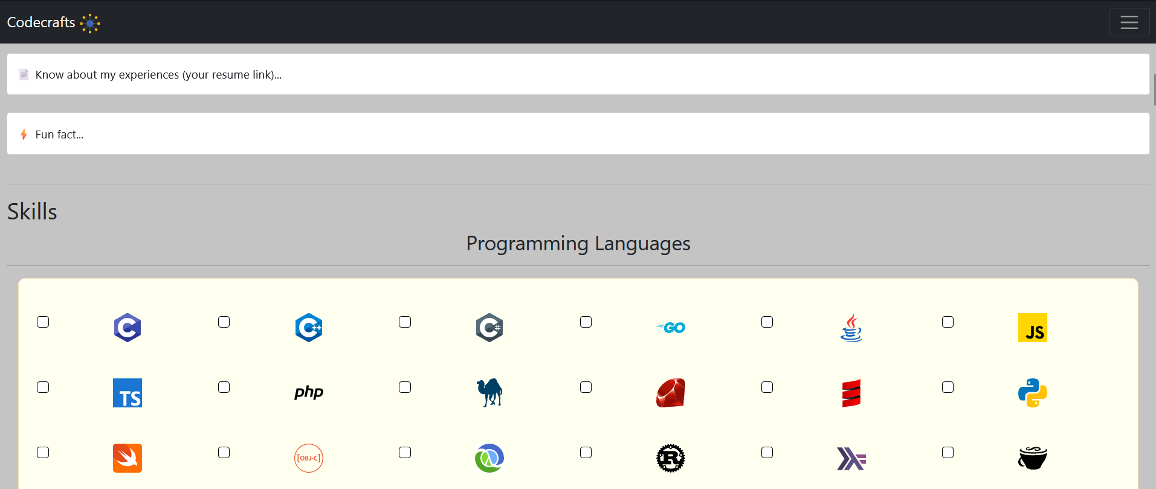
Task: Click the C# language logo
Action: pyautogui.click(x=489, y=328)
